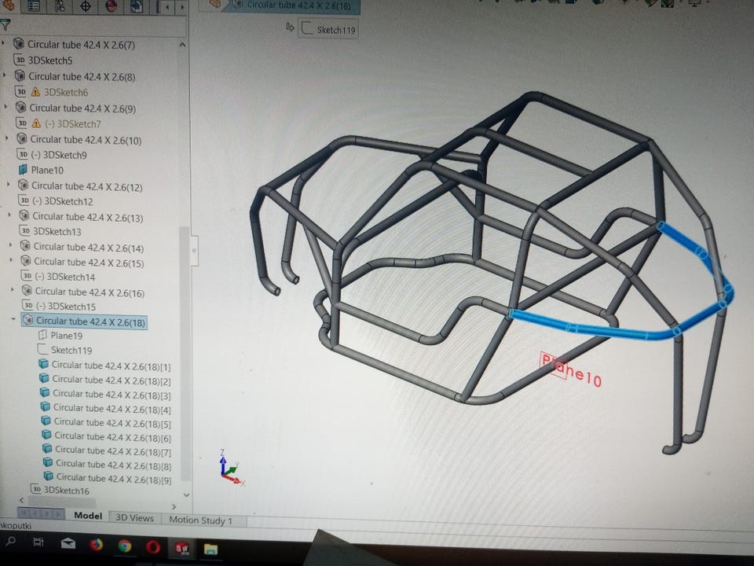Select Circular tube 42.4 X 2.6(12) feature
Image resolution: width=754 pixels, height=566 pixels.
(86, 187)
